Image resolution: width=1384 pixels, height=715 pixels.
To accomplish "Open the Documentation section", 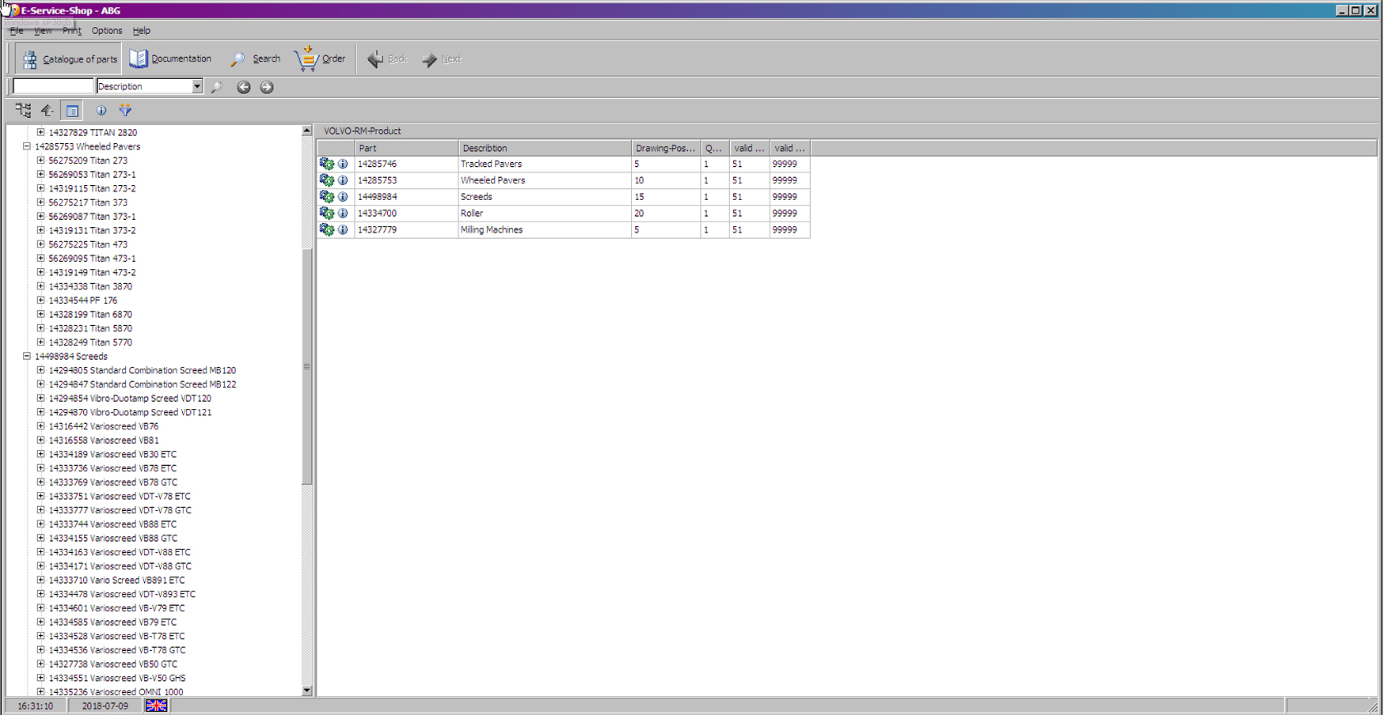I will 171,59.
